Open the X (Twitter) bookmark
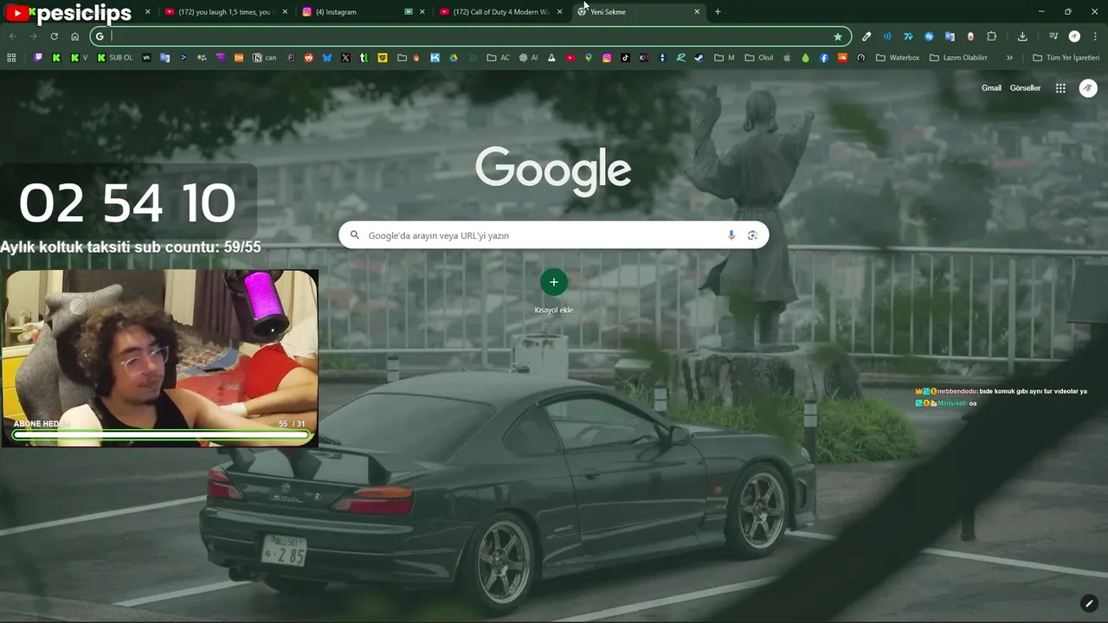Image resolution: width=1108 pixels, height=623 pixels. pyautogui.click(x=345, y=58)
